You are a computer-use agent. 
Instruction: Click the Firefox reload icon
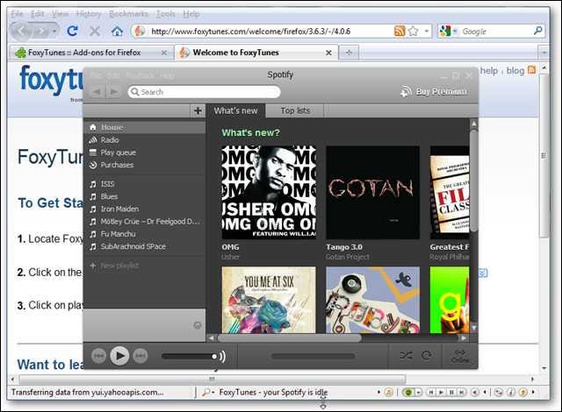pos(73,31)
